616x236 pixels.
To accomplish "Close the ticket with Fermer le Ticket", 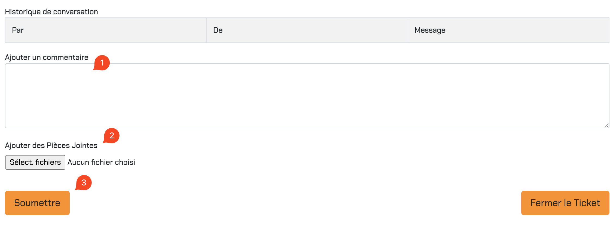I will (x=565, y=203).
